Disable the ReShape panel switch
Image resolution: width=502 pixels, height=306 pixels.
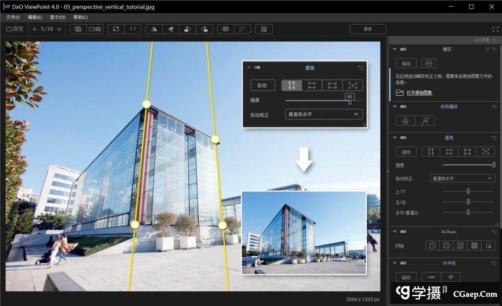403,232
